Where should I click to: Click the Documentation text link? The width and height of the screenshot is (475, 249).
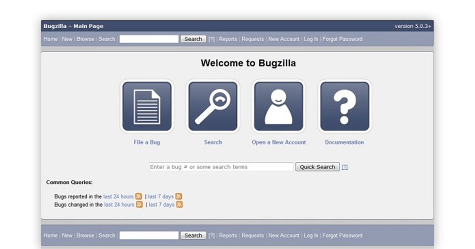pyautogui.click(x=345, y=142)
